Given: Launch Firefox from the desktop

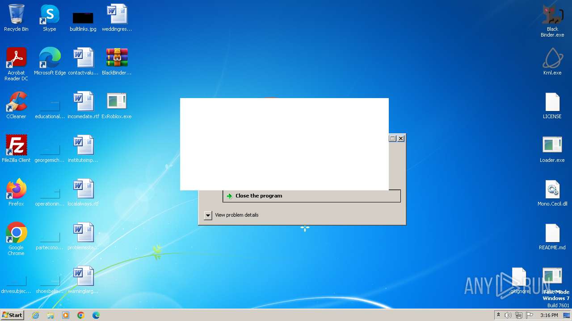Looking at the screenshot, I should pos(16,193).
